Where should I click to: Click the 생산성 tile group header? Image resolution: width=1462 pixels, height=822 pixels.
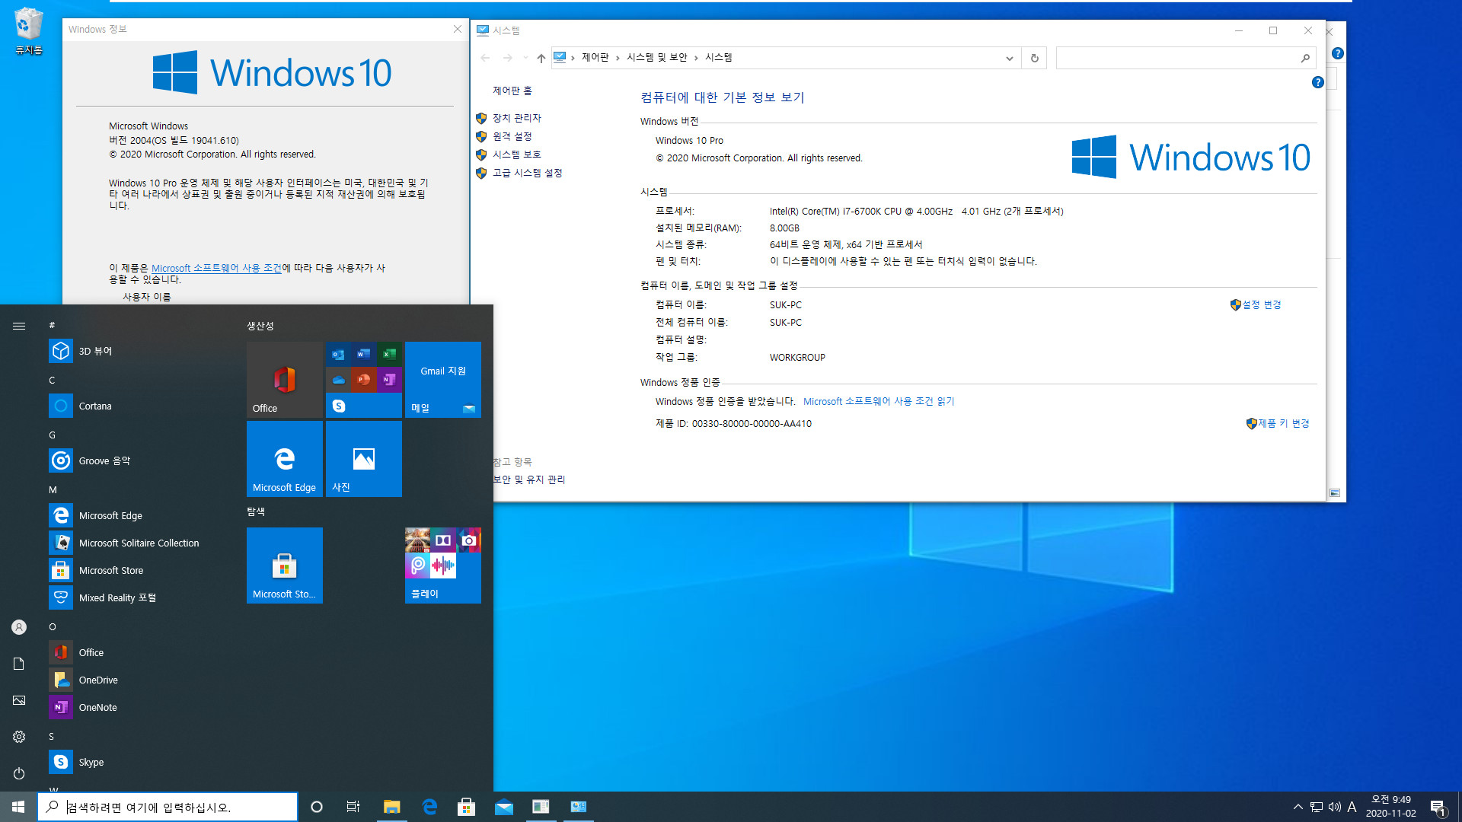[260, 326]
